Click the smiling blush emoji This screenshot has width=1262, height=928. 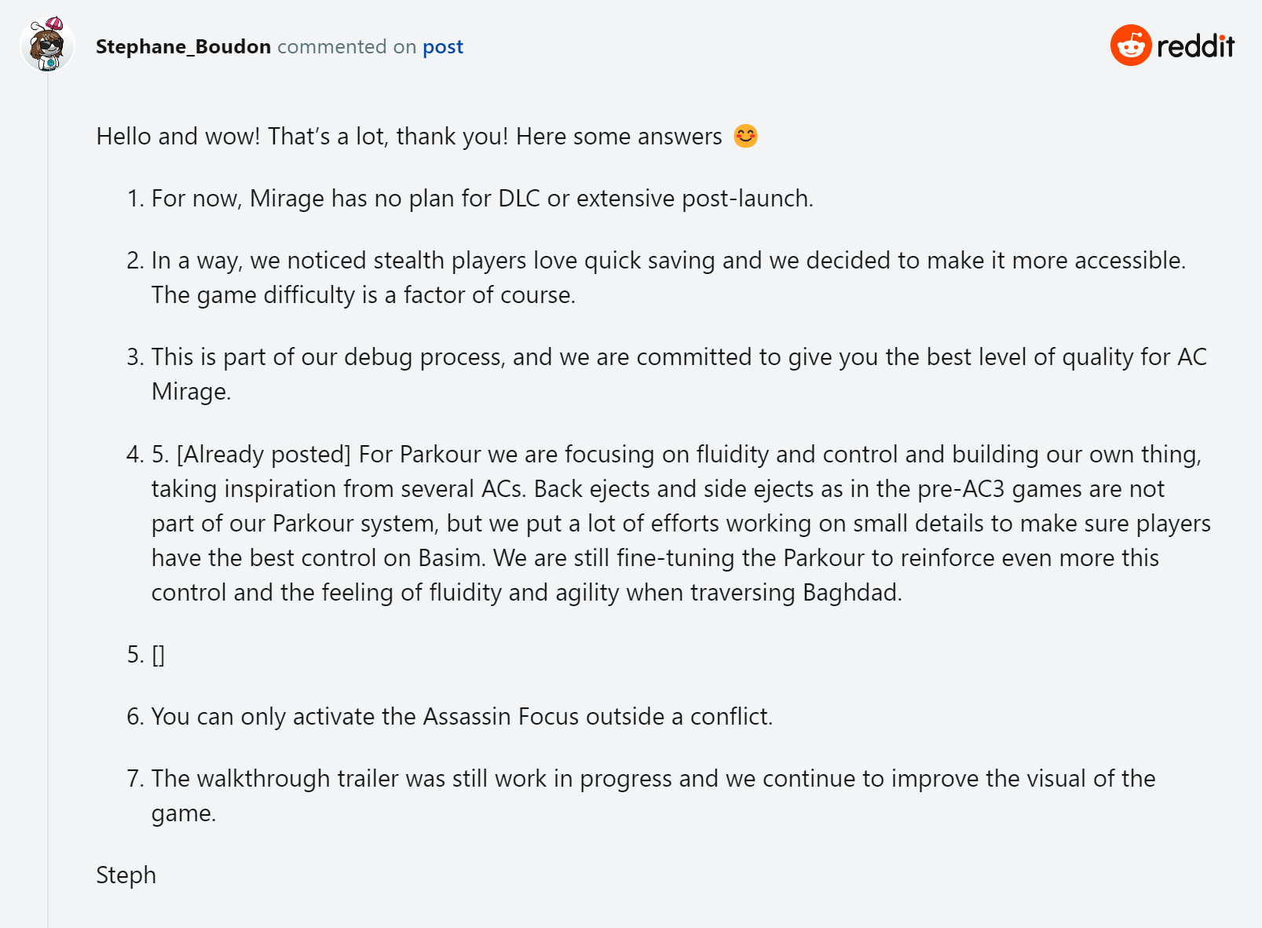[x=745, y=136]
